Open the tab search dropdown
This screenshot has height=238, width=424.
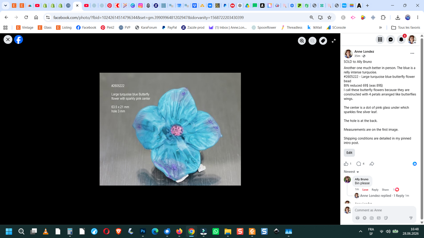6,6
